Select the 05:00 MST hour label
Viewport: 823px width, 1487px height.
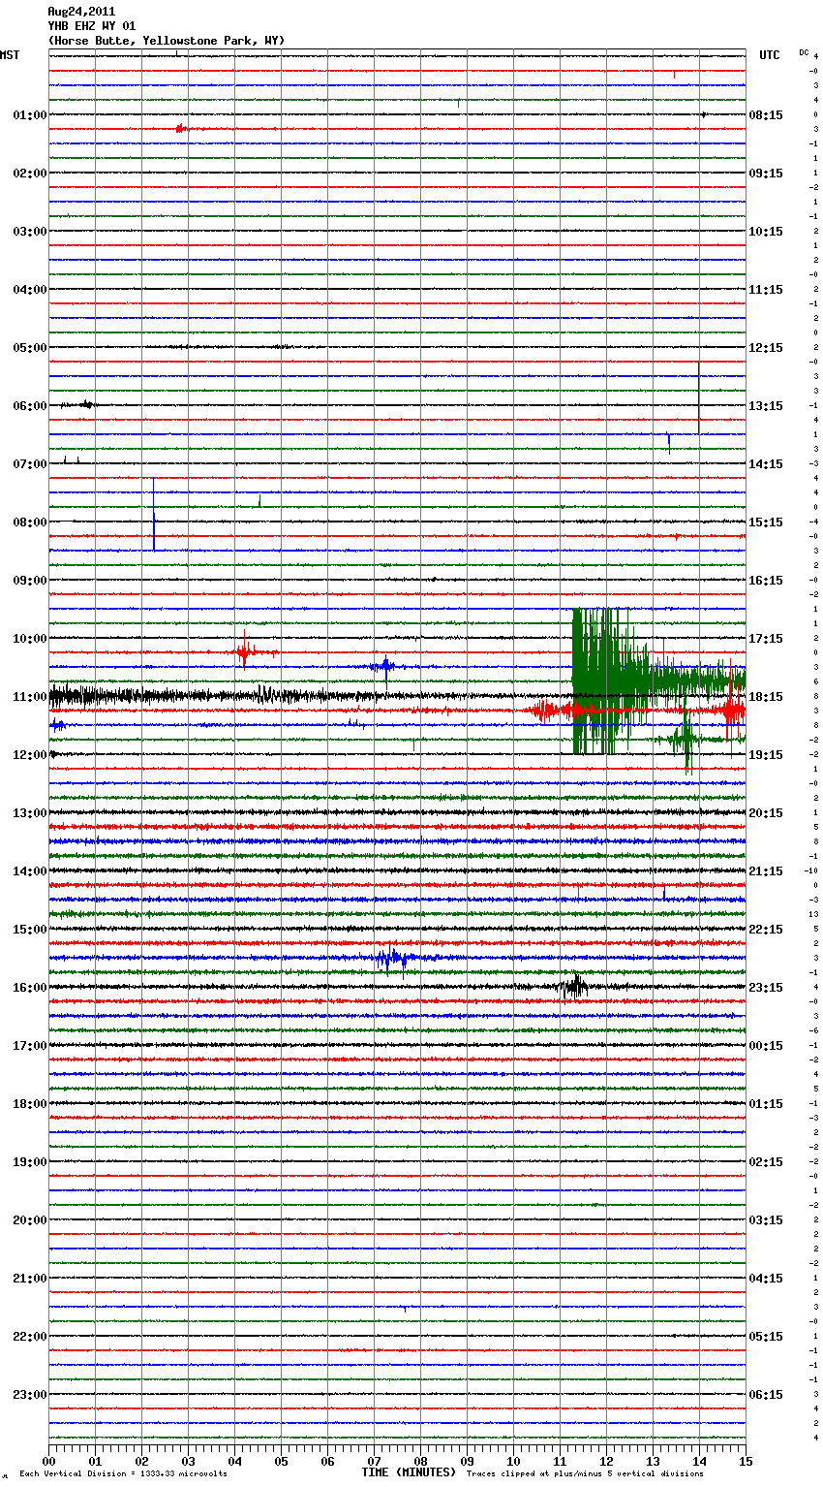pyautogui.click(x=29, y=348)
